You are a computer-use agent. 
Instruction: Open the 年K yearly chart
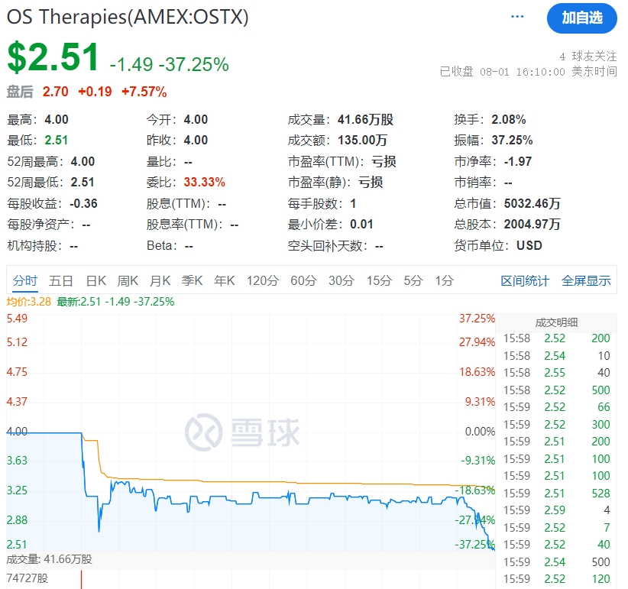[224, 280]
